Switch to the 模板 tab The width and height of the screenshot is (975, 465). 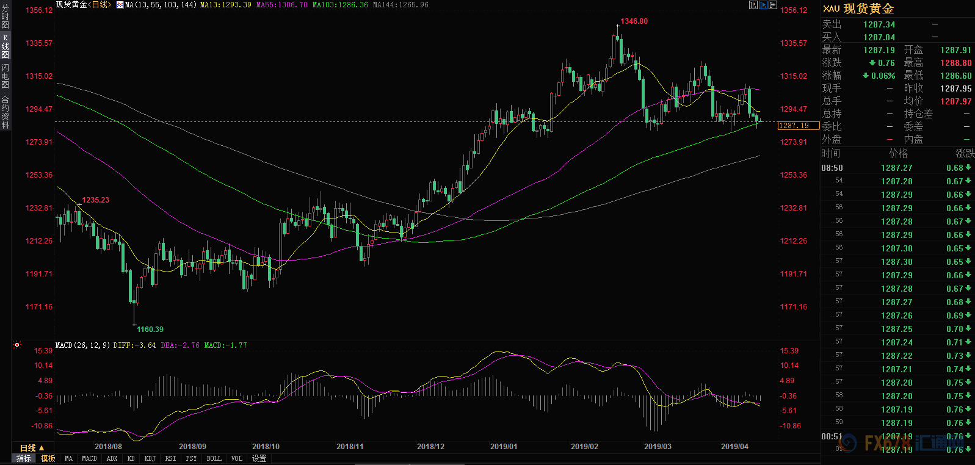48,458
